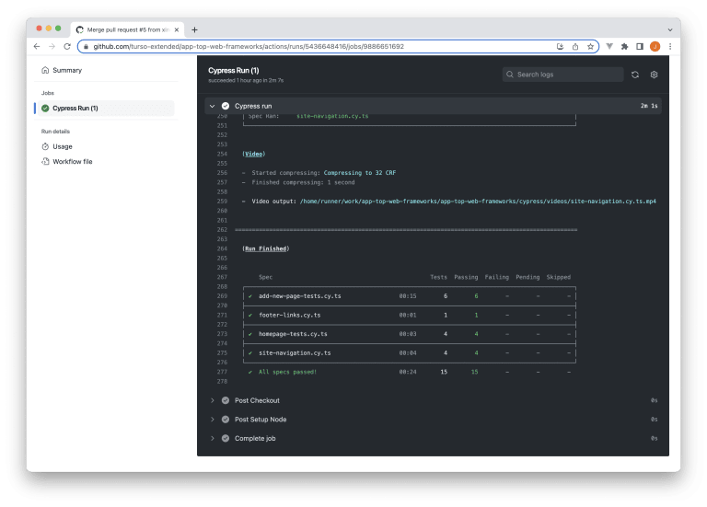Select the Cypress Run (1) job
Image resolution: width=707 pixels, height=507 pixels.
point(106,109)
